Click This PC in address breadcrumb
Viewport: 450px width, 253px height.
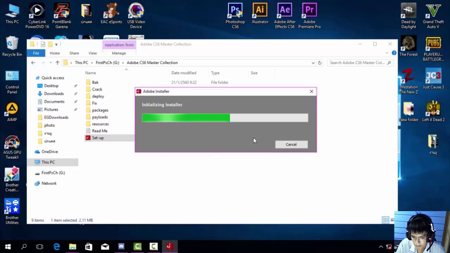(x=81, y=63)
